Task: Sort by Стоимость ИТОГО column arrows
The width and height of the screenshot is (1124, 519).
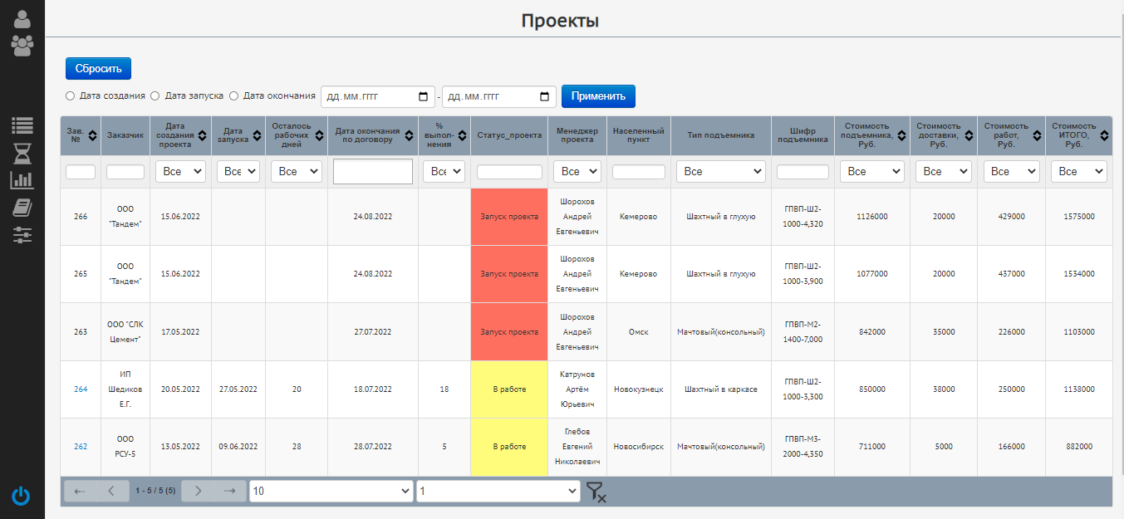Action: click(1104, 135)
